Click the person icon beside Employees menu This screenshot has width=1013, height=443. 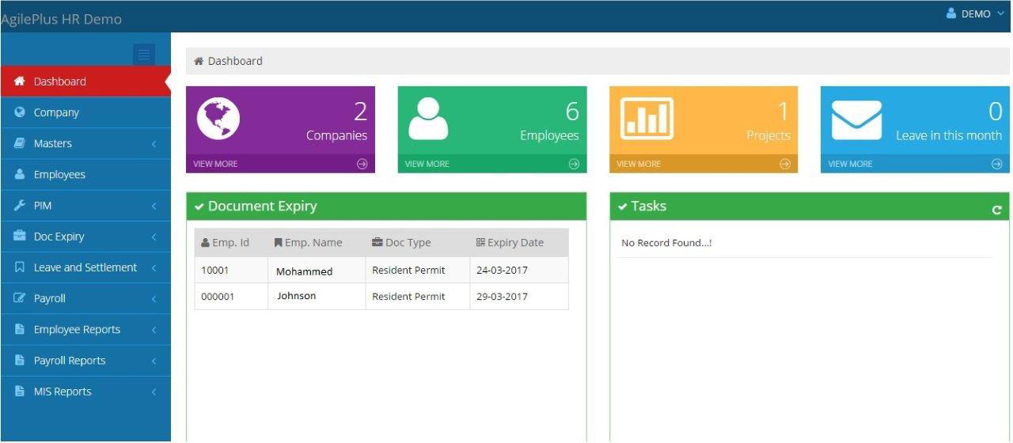pyautogui.click(x=20, y=174)
